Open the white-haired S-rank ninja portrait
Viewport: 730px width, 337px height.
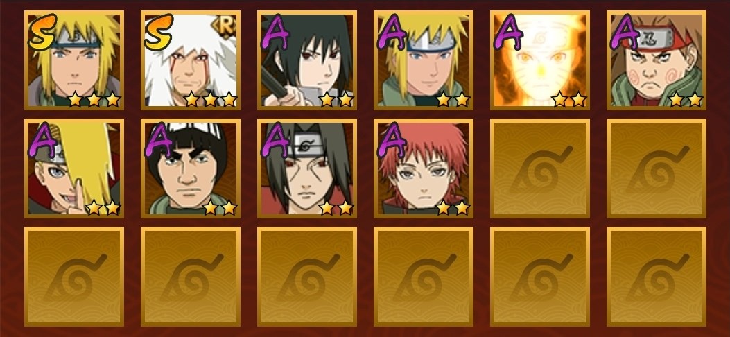click(191, 60)
